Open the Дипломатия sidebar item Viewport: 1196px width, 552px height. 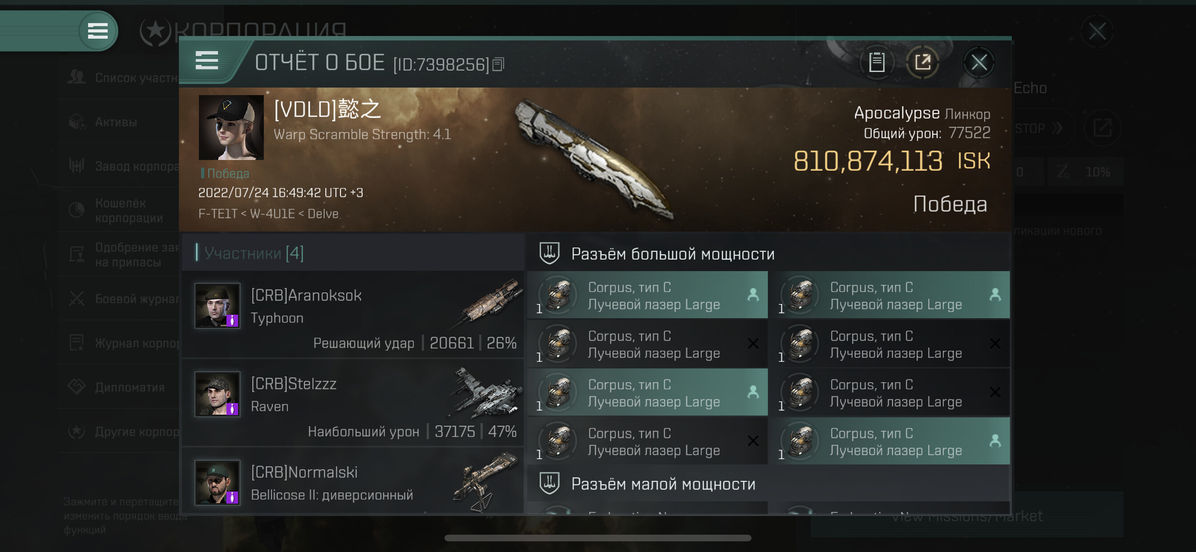point(119,387)
